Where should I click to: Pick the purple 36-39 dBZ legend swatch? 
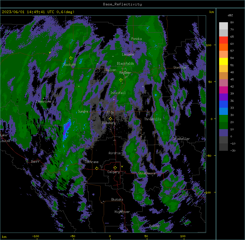coord(223,97)
